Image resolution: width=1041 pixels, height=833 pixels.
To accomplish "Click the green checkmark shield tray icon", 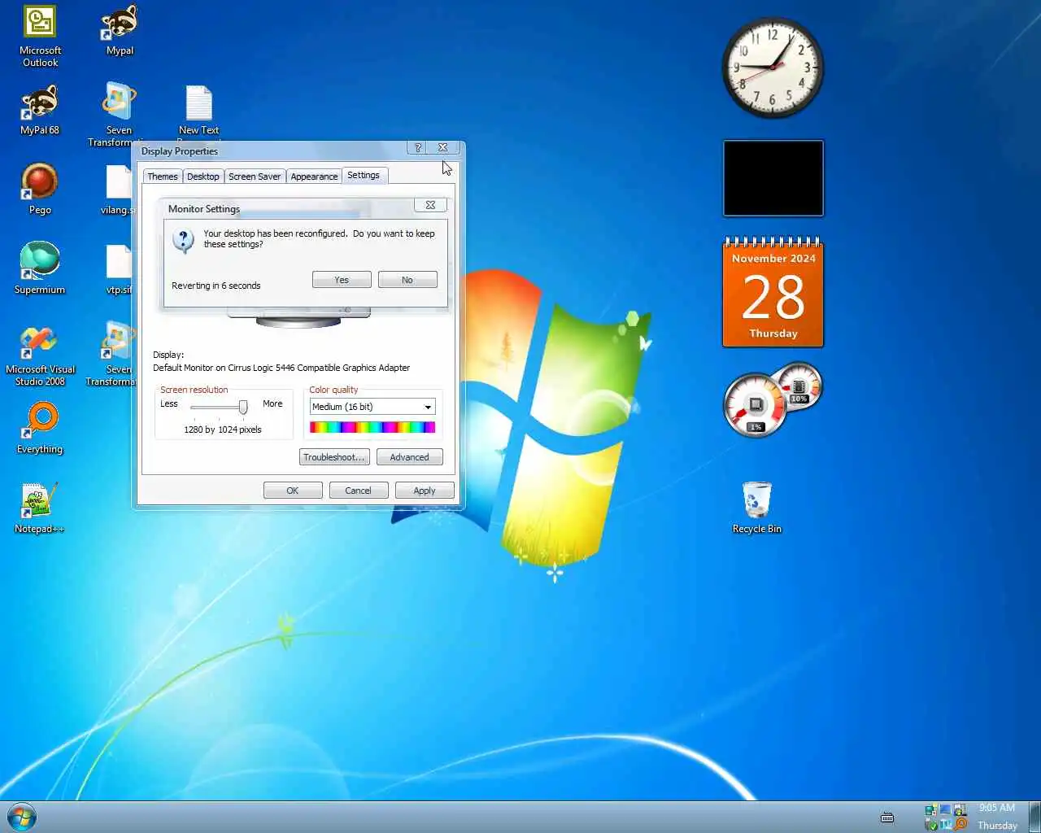I will click(931, 824).
